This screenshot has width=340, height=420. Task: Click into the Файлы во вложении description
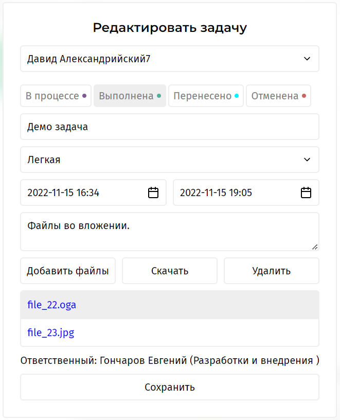[170, 232]
